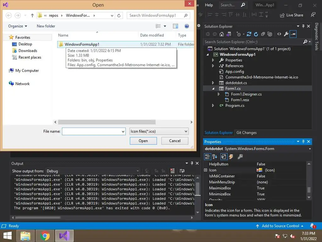The image size is (322, 242).
Task: Click New folder in the Open dialog
Action: pyautogui.click(x=46, y=26)
